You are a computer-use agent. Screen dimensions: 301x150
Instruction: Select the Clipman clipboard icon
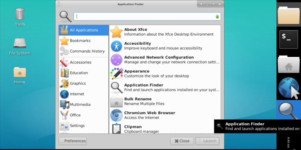coord(116,128)
